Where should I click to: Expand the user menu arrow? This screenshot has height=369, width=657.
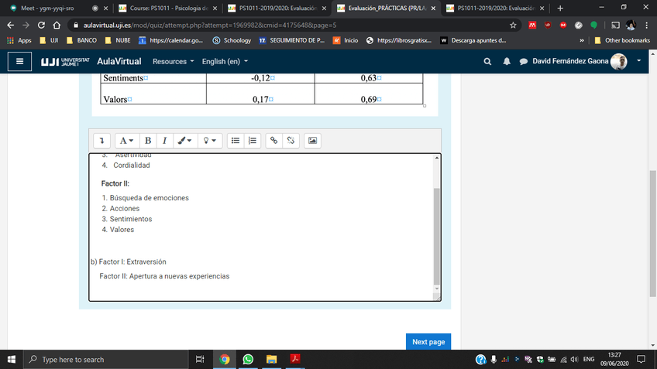pos(639,61)
